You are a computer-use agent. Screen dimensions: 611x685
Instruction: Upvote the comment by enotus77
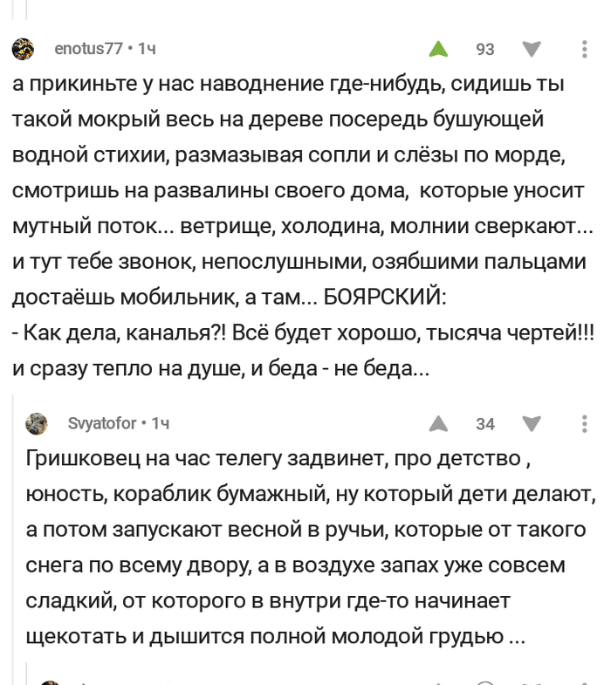438,50
